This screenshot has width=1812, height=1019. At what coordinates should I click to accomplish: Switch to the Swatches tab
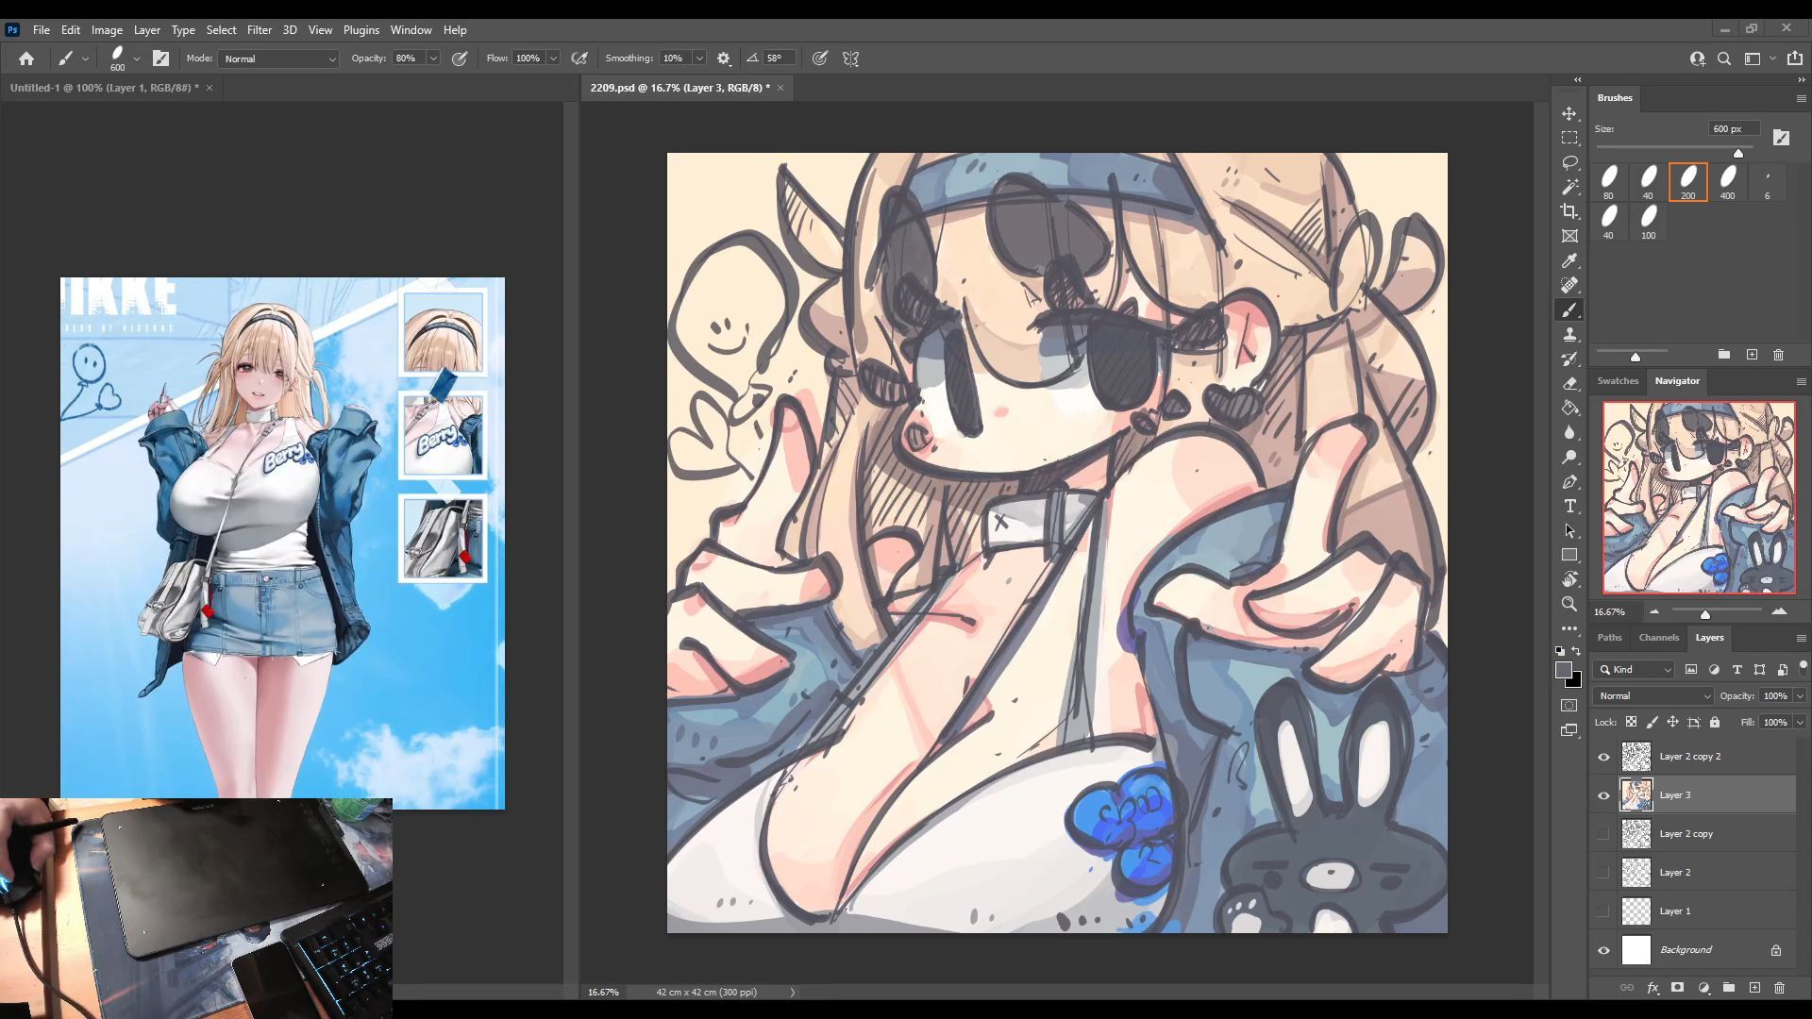pyautogui.click(x=1617, y=381)
